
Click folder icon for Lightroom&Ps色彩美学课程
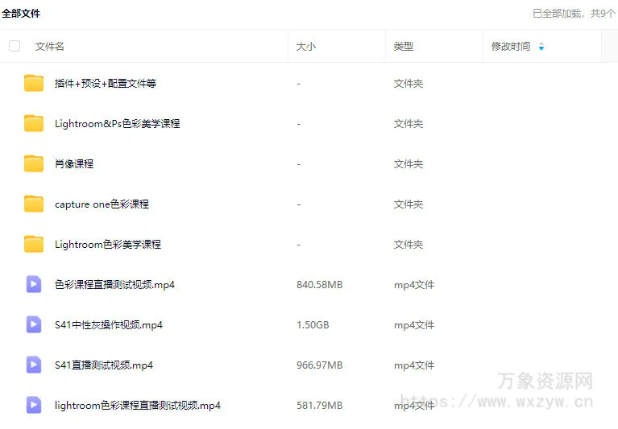click(x=34, y=123)
